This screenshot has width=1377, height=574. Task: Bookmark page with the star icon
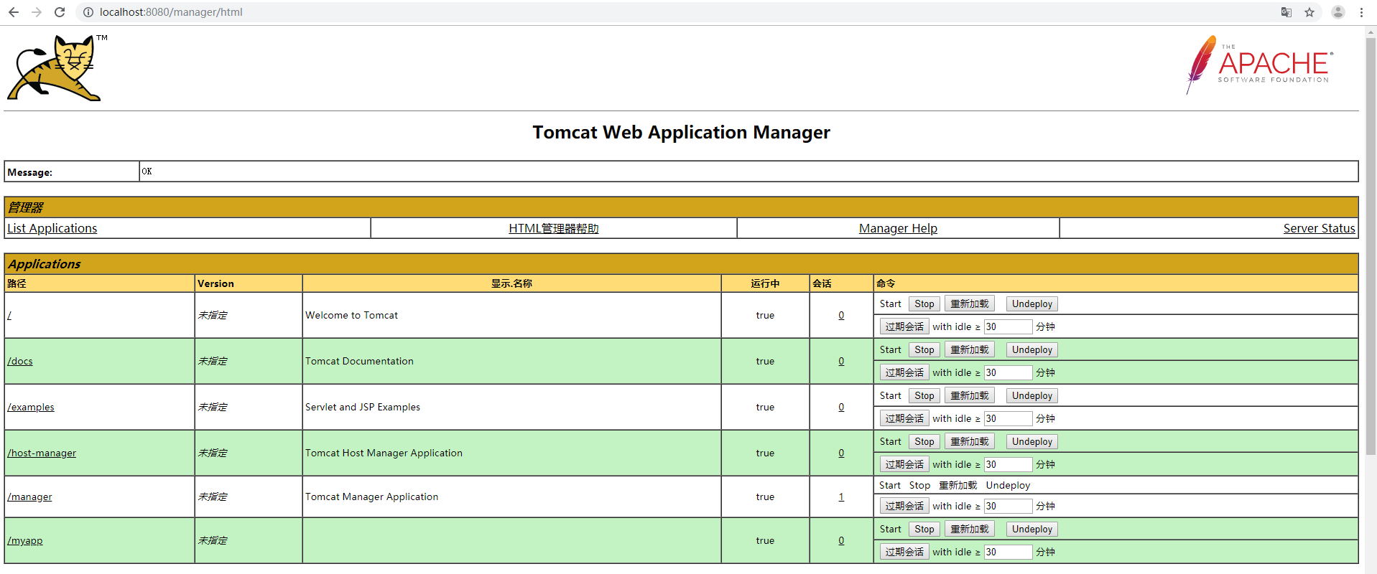tap(1309, 12)
